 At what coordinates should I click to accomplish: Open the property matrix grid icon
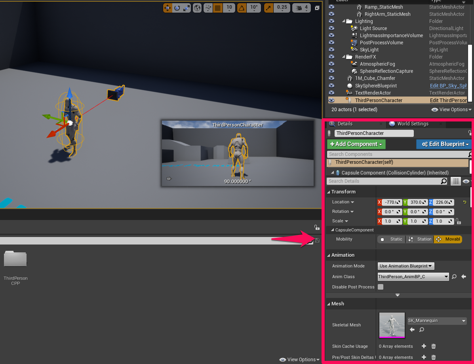click(455, 181)
